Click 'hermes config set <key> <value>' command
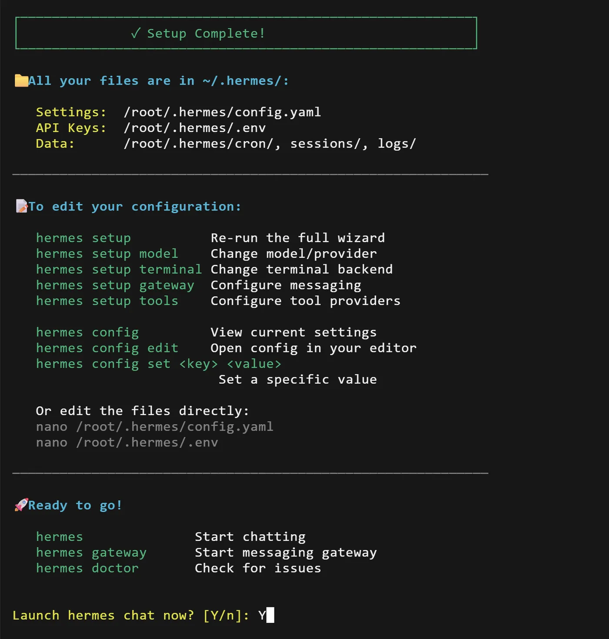This screenshot has height=639, width=609. pyautogui.click(x=158, y=364)
